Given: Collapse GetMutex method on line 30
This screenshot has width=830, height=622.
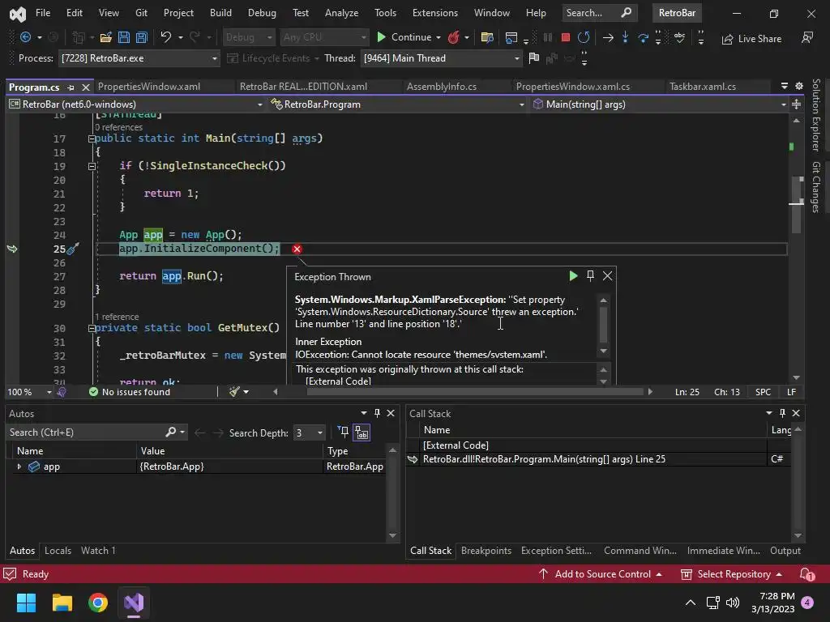Looking at the screenshot, I should coord(92,328).
